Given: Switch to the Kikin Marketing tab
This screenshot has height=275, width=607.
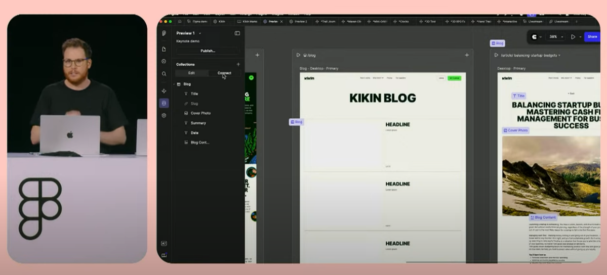Looking at the screenshot, I should point(248,22).
